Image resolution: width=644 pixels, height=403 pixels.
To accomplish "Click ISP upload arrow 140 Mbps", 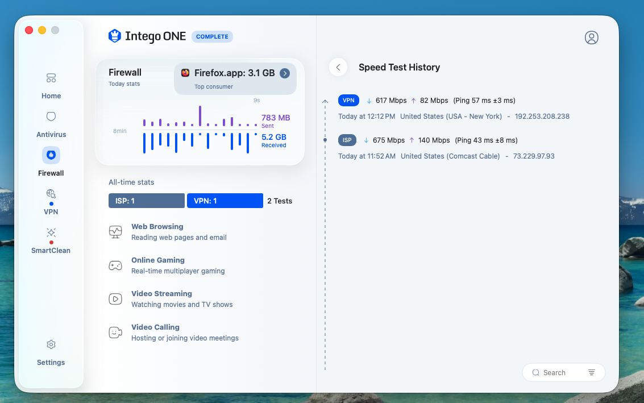I will pyautogui.click(x=412, y=140).
